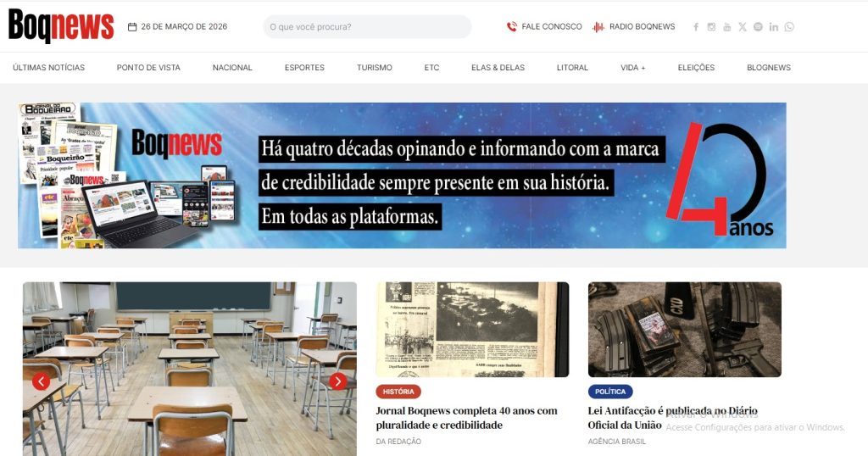Open the Radio Boqnews link
The width and height of the screenshot is (868, 456).
[x=643, y=26]
